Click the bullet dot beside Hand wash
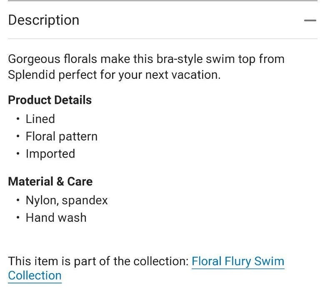The width and height of the screenshot is (325, 296). click(x=18, y=218)
